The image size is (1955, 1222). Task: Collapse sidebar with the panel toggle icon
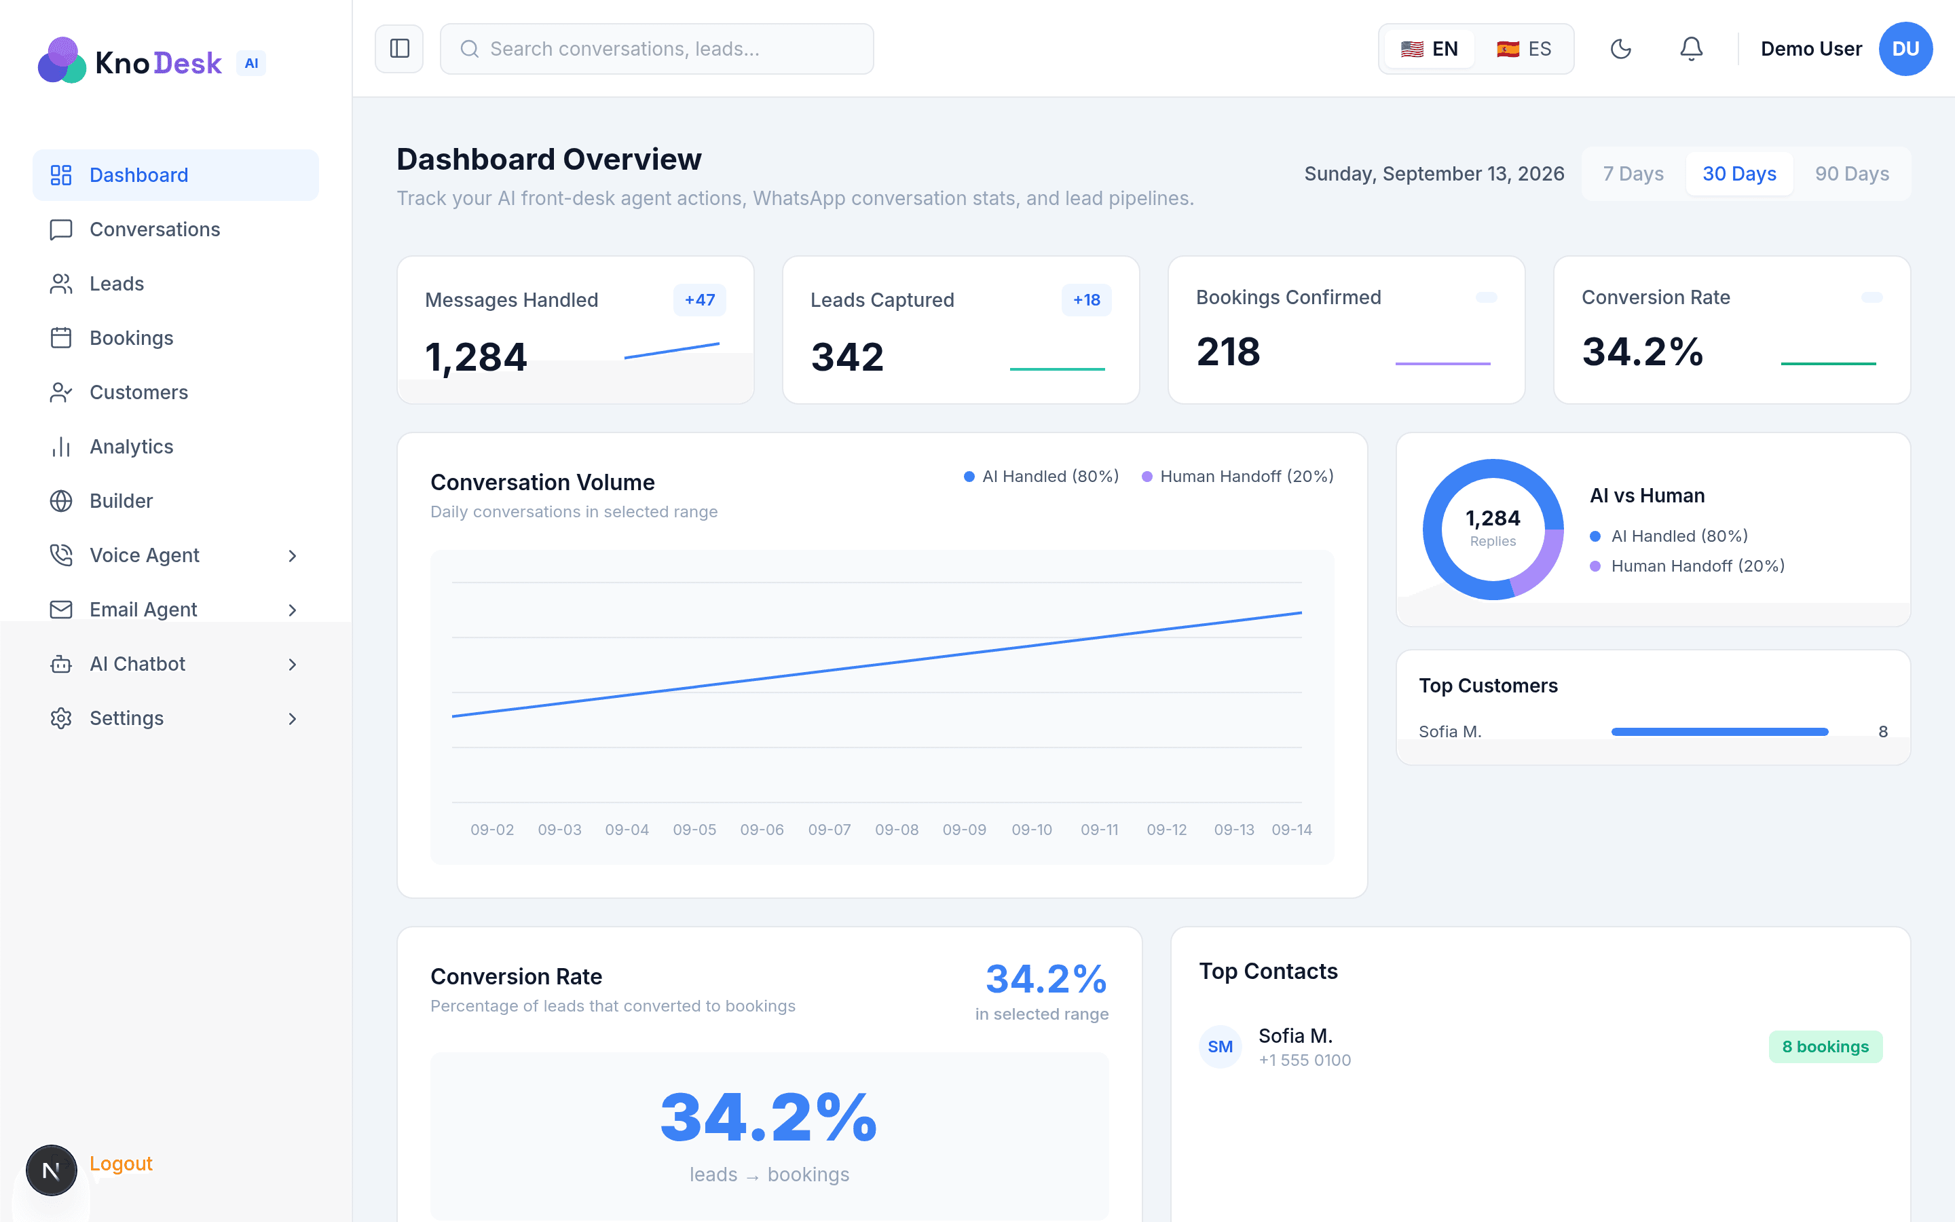tap(399, 48)
